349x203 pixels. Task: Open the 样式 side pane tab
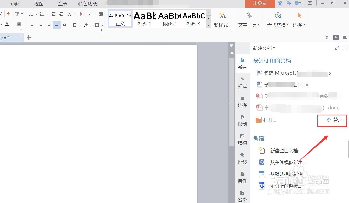pos(242,83)
